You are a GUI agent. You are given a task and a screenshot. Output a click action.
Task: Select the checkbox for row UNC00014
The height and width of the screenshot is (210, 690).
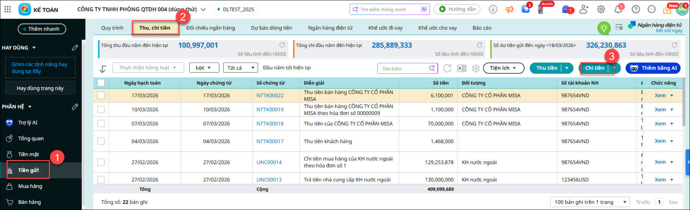(x=101, y=162)
